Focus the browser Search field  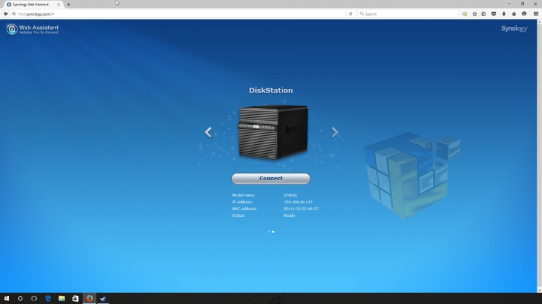click(x=408, y=14)
